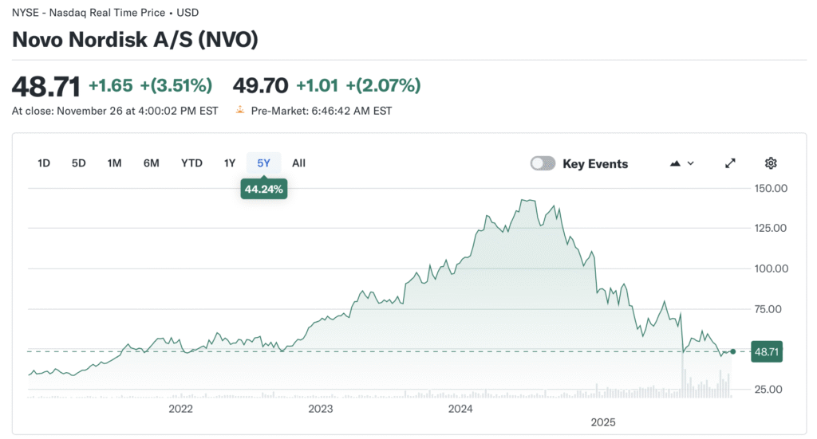Select the 1D time range
This screenshot has height=439, width=817.
(44, 163)
